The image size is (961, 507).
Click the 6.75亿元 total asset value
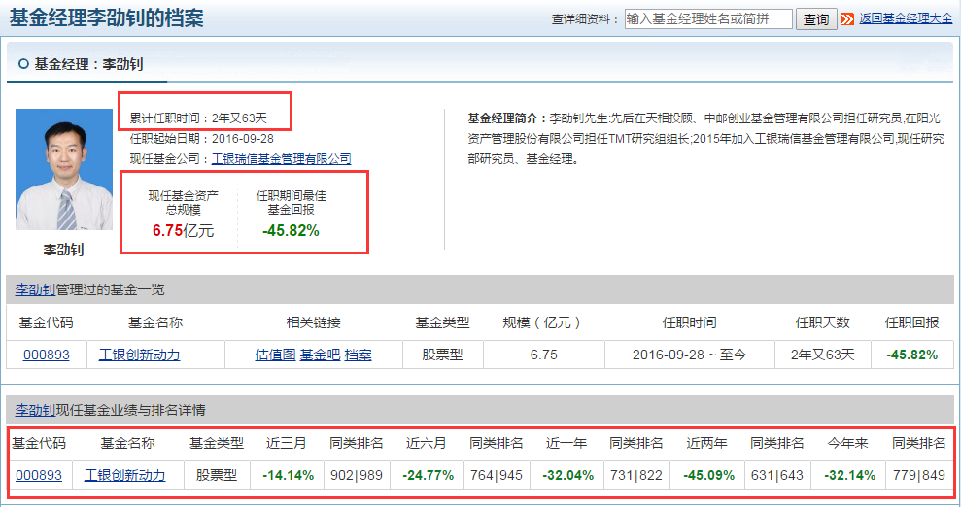(184, 231)
